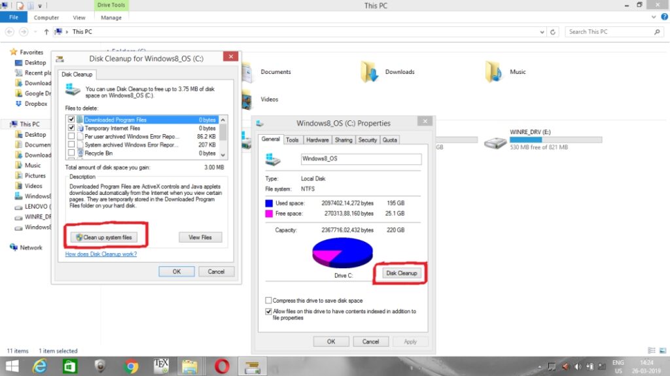Screen dimensions: 670x376
Task: Switch to Sharing tab in Properties
Action: click(344, 140)
